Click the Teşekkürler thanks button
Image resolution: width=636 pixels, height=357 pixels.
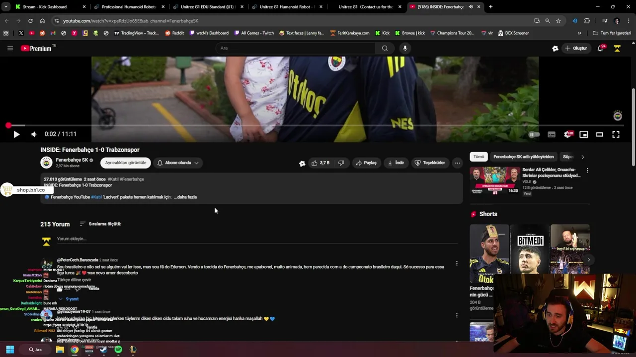[430, 163]
